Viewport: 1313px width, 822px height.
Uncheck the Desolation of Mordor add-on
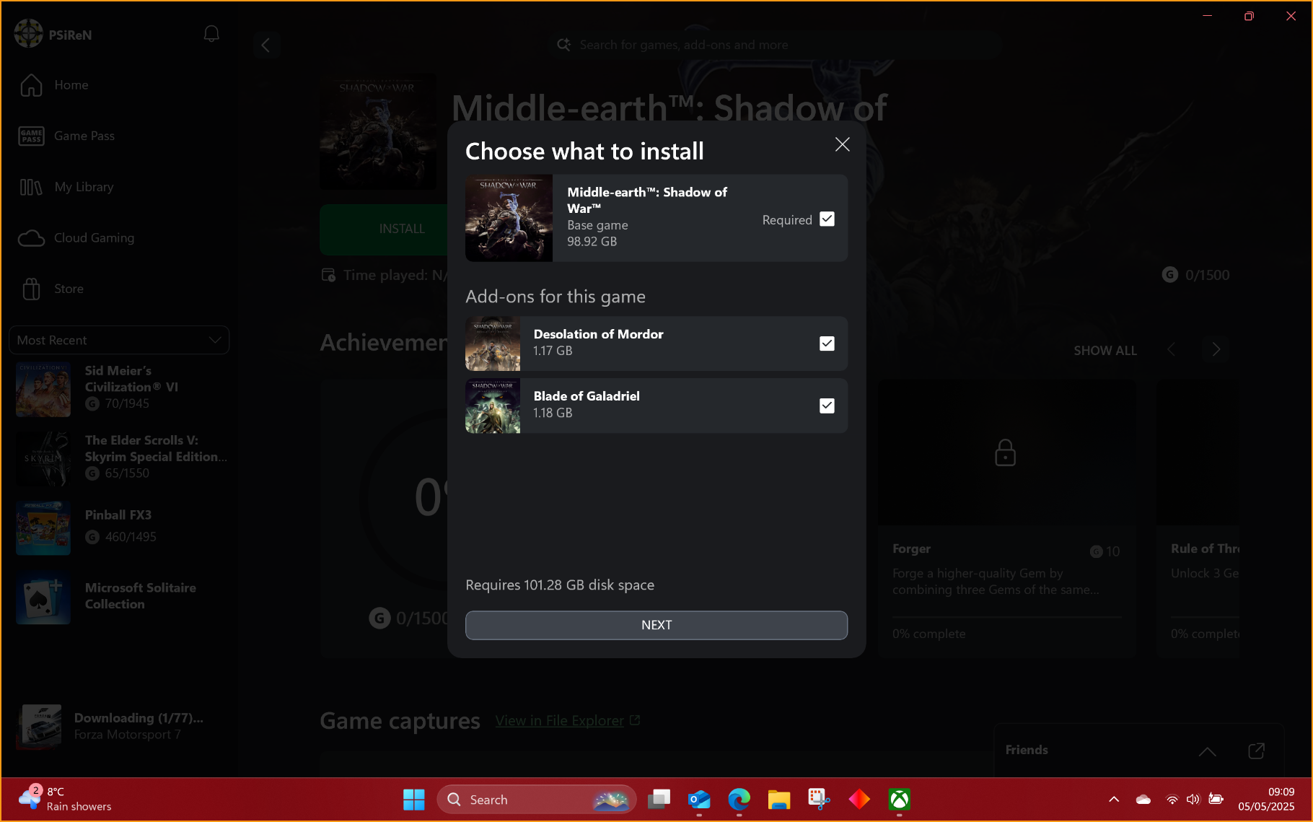[x=827, y=344]
